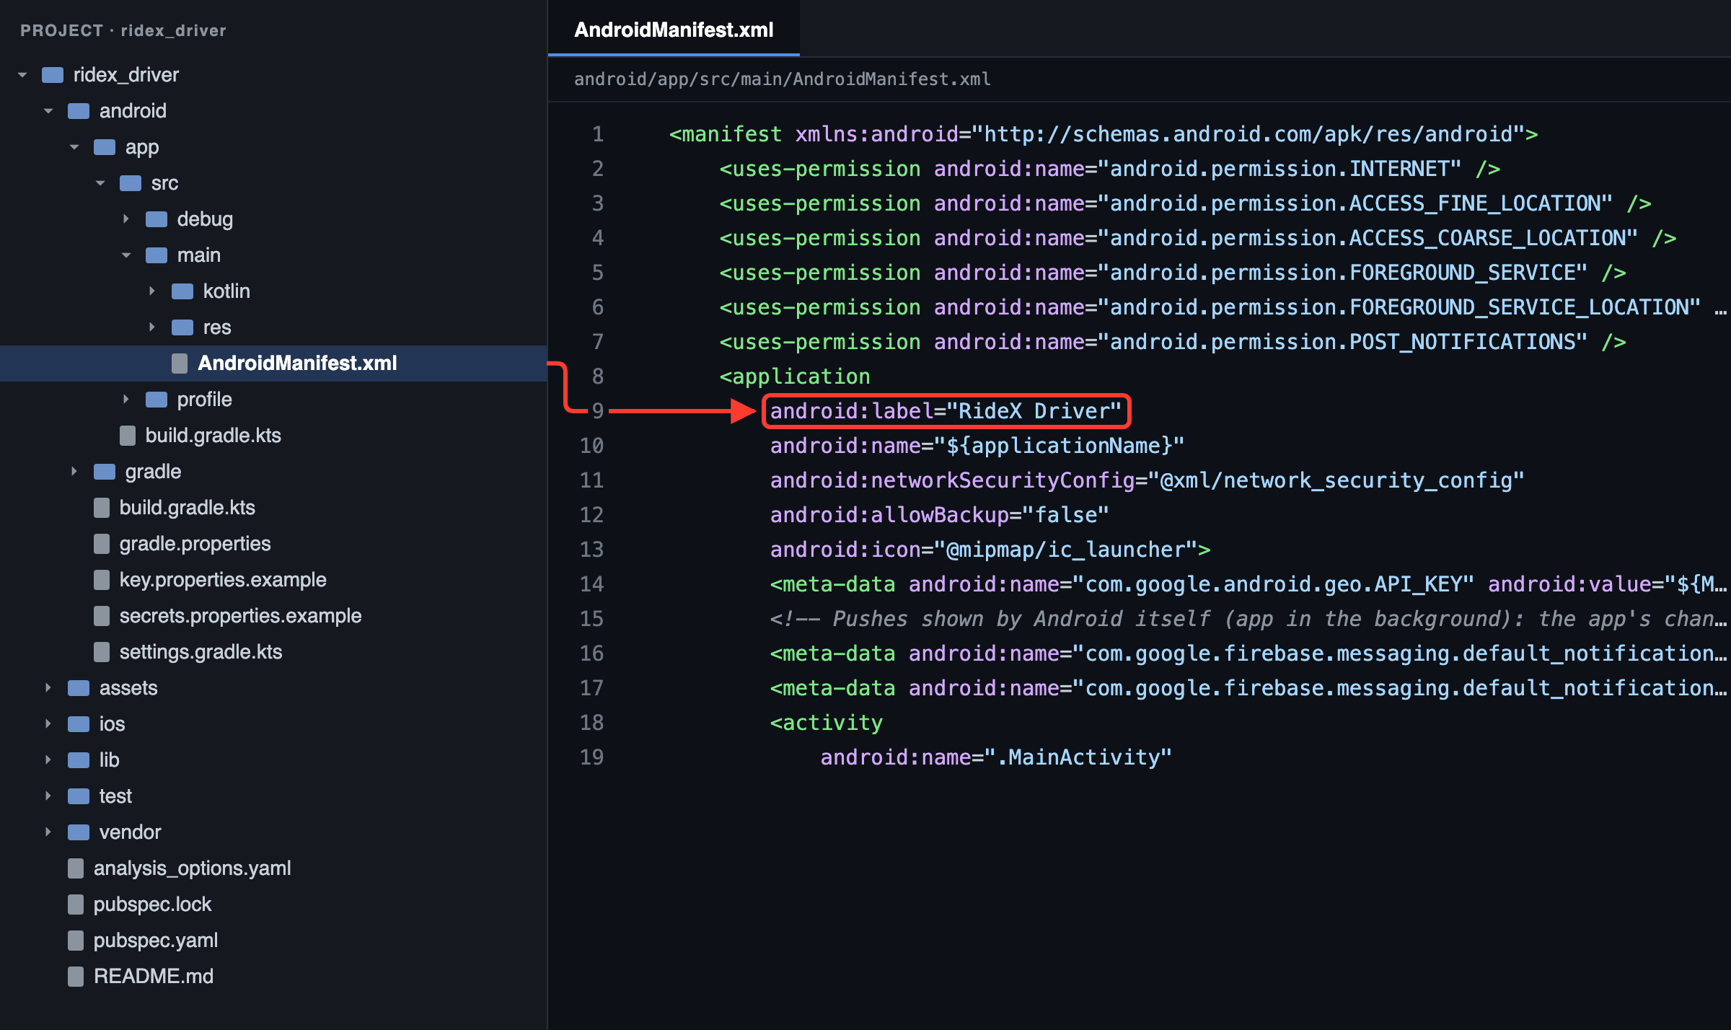Collapse the ridex_driver root folder arrow
The image size is (1731, 1030).
[22, 75]
